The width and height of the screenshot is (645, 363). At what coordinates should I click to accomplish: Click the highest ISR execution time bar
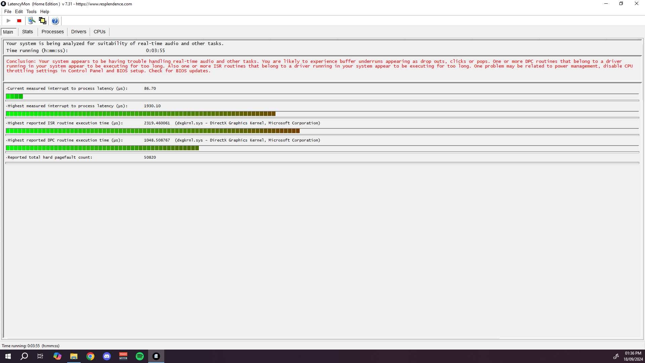(x=153, y=131)
